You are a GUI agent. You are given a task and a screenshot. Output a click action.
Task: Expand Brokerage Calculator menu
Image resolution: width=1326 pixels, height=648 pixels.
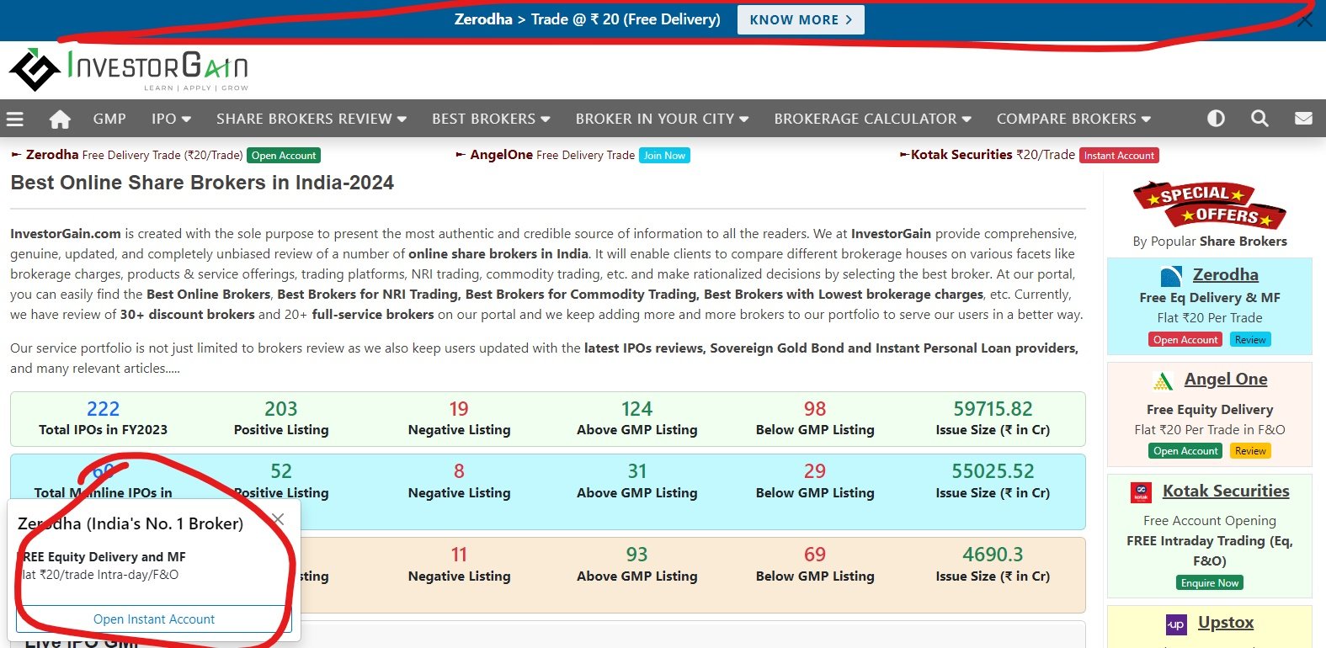click(x=872, y=119)
